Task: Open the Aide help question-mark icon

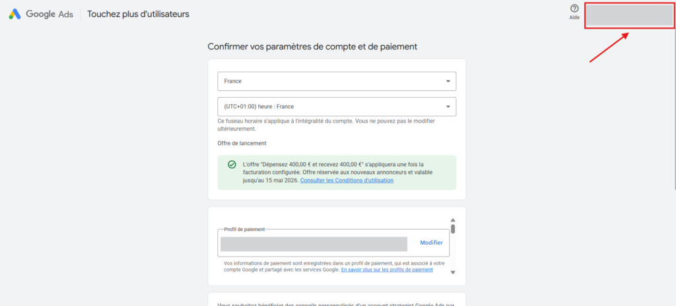Action: (x=574, y=9)
